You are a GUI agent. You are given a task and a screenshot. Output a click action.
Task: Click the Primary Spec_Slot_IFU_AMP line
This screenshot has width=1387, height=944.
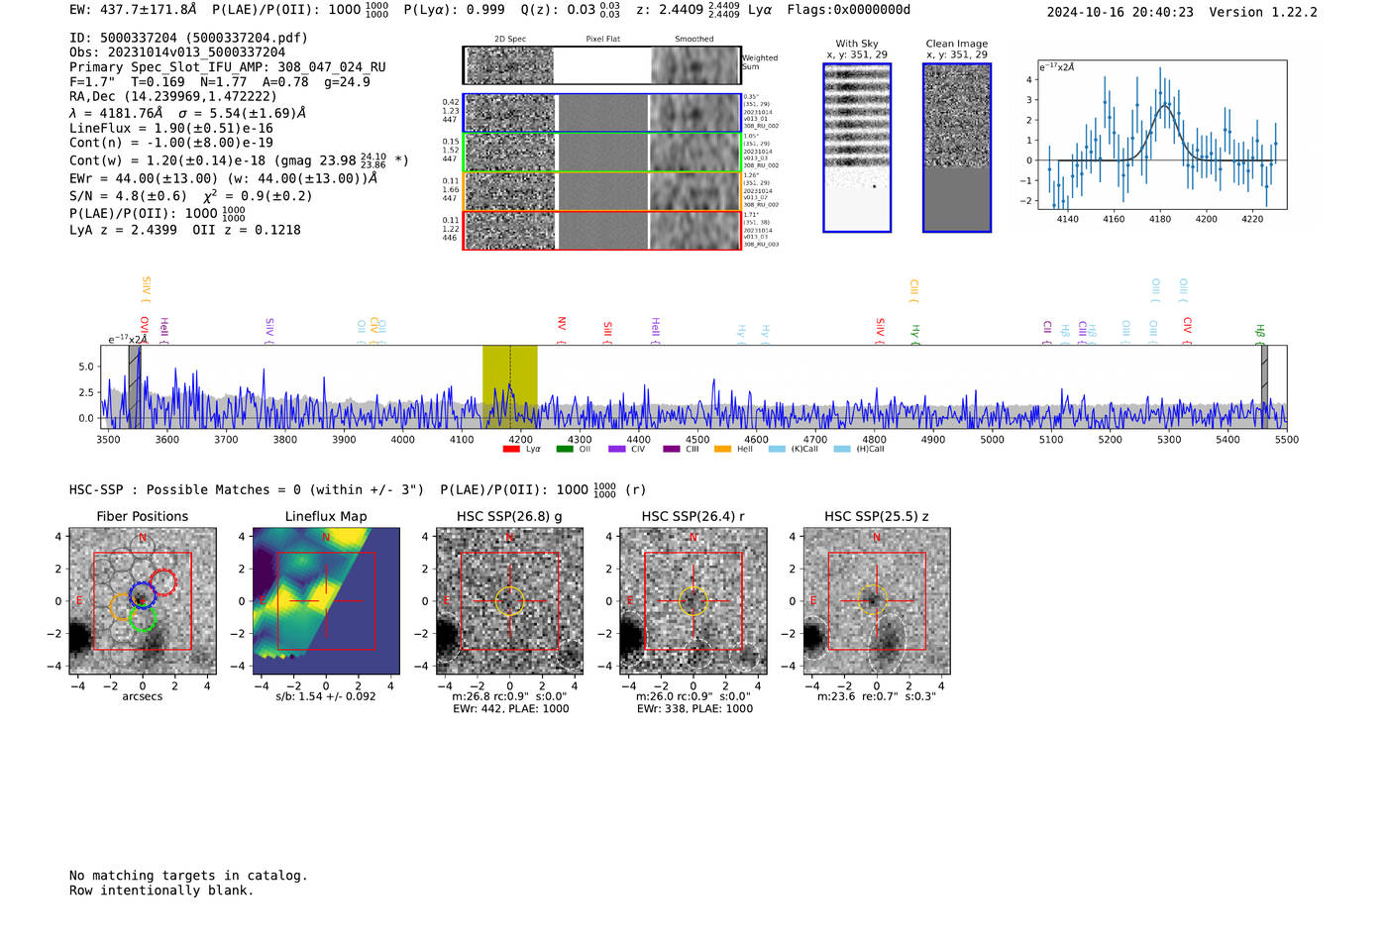228,67
